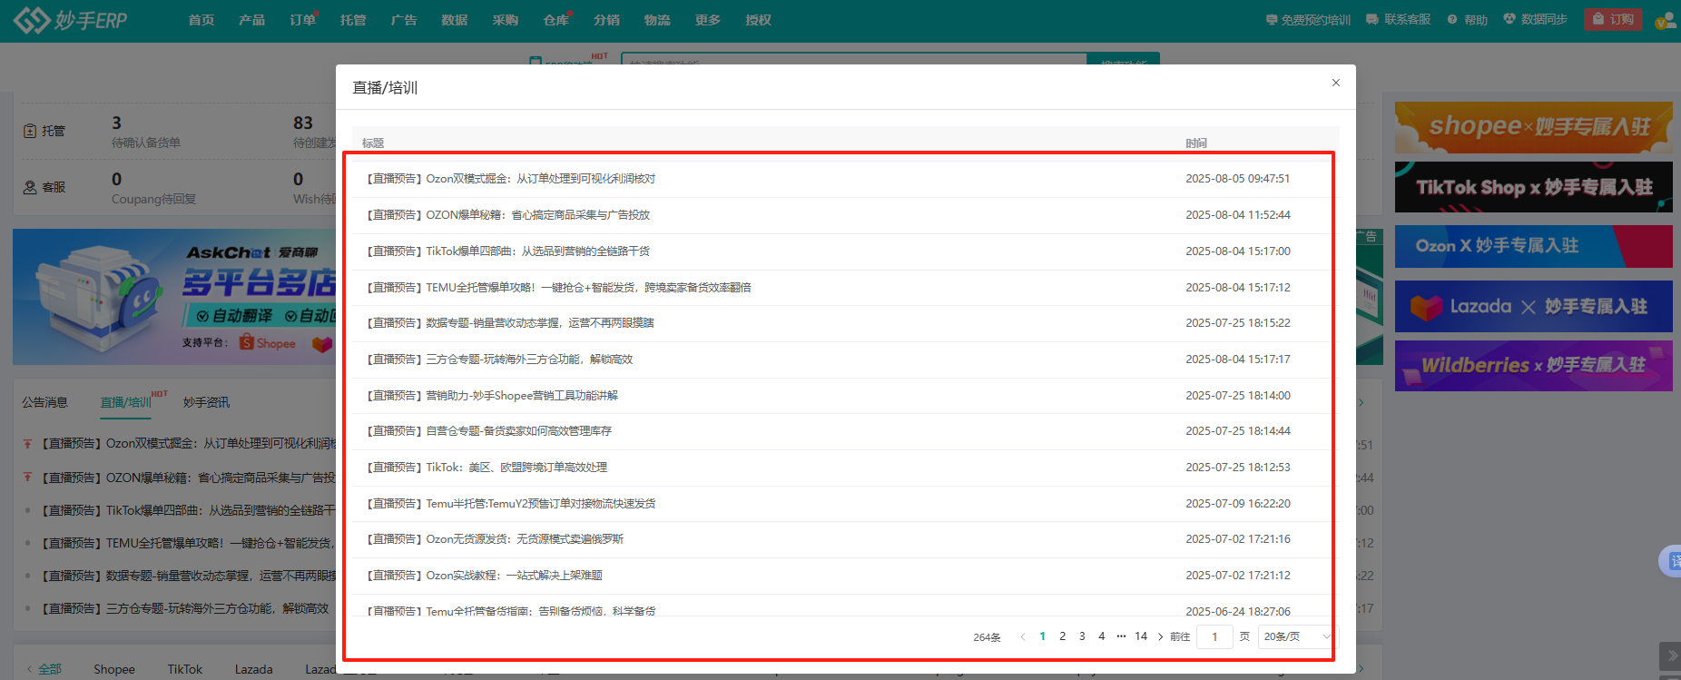Close the 直播/培训 dialog
Image resolution: width=1681 pixels, height=680 pixels.
1335,83
